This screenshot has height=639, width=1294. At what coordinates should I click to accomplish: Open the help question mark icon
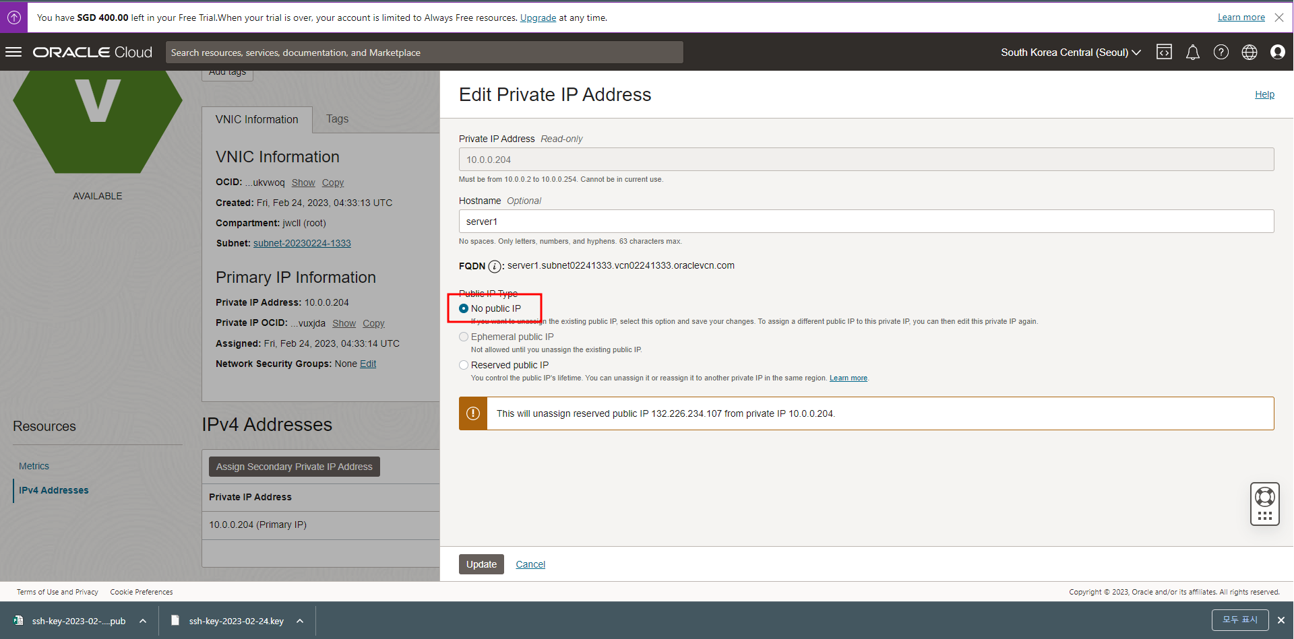[1221, 52]
